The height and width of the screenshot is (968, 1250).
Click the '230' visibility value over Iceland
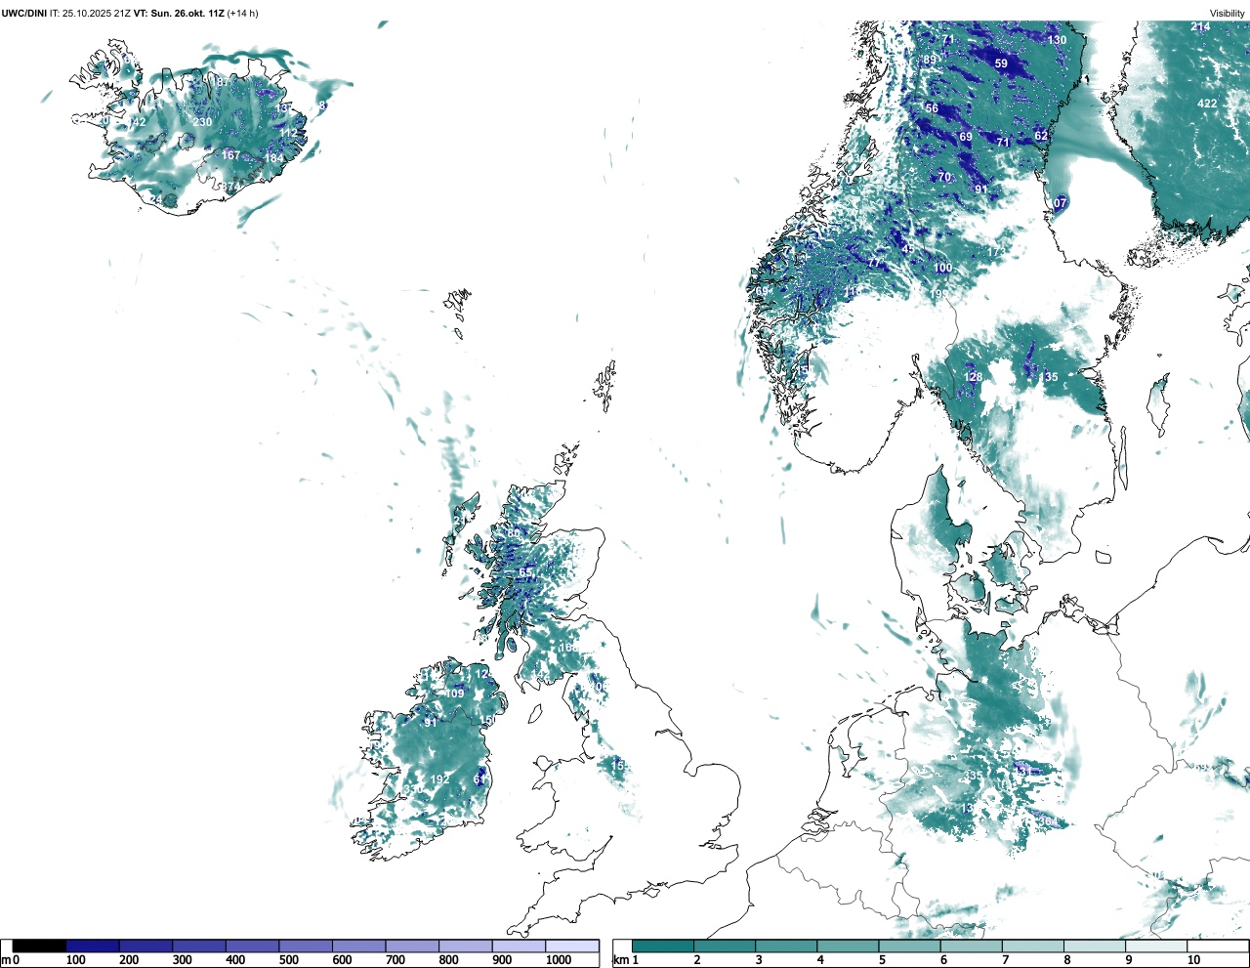coord(202,122)
